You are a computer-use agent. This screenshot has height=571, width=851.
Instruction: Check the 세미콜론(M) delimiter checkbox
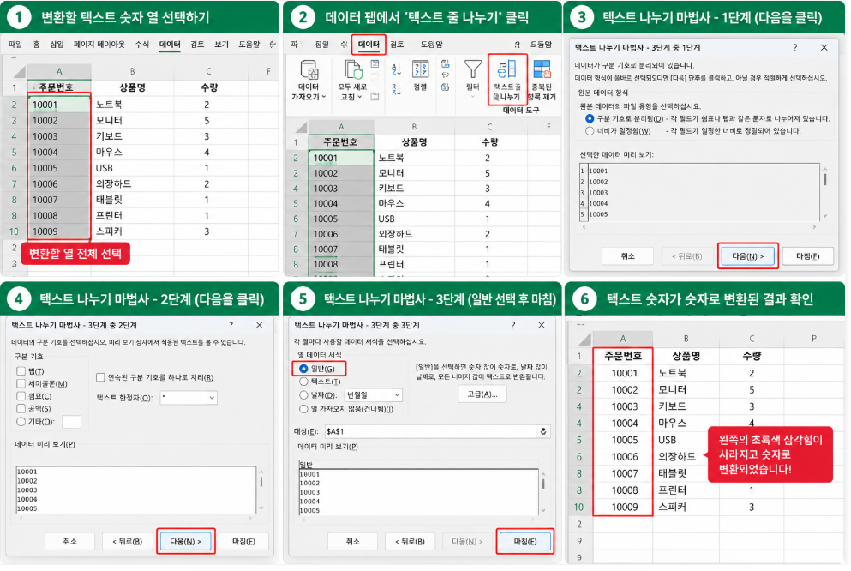coord(21,384)
